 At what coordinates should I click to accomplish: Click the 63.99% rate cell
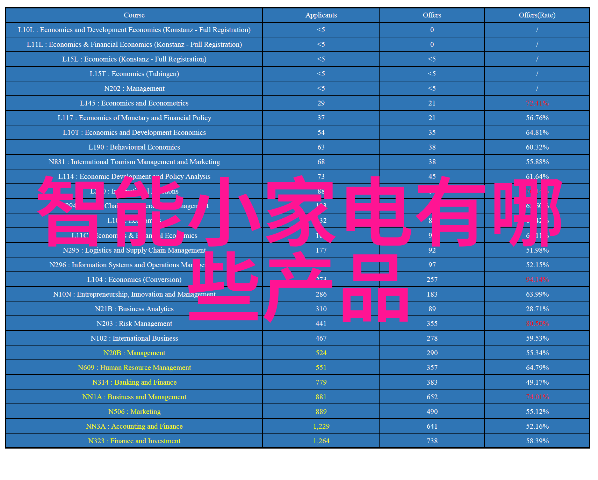(x=537, y=294)
